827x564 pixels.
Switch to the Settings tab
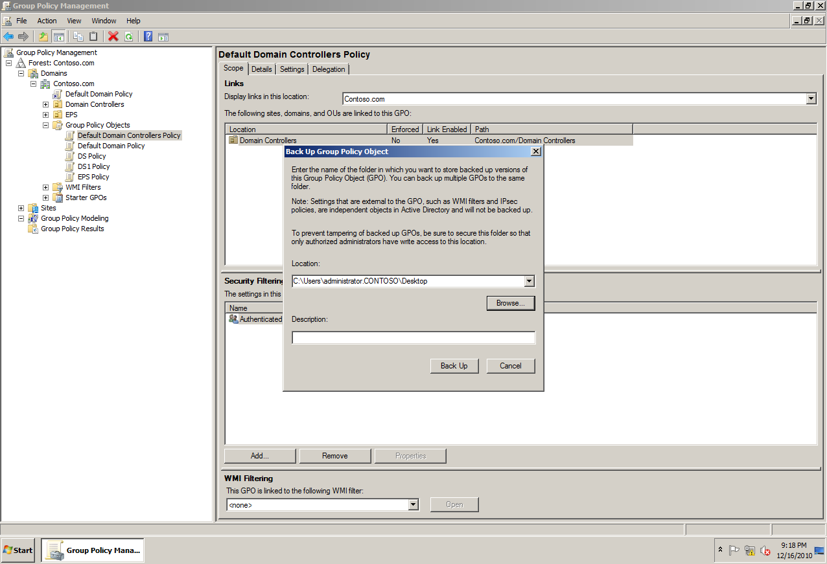point(292,69)
